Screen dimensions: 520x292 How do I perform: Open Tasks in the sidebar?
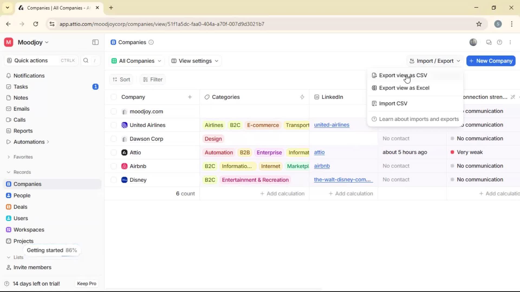point(21,87)
